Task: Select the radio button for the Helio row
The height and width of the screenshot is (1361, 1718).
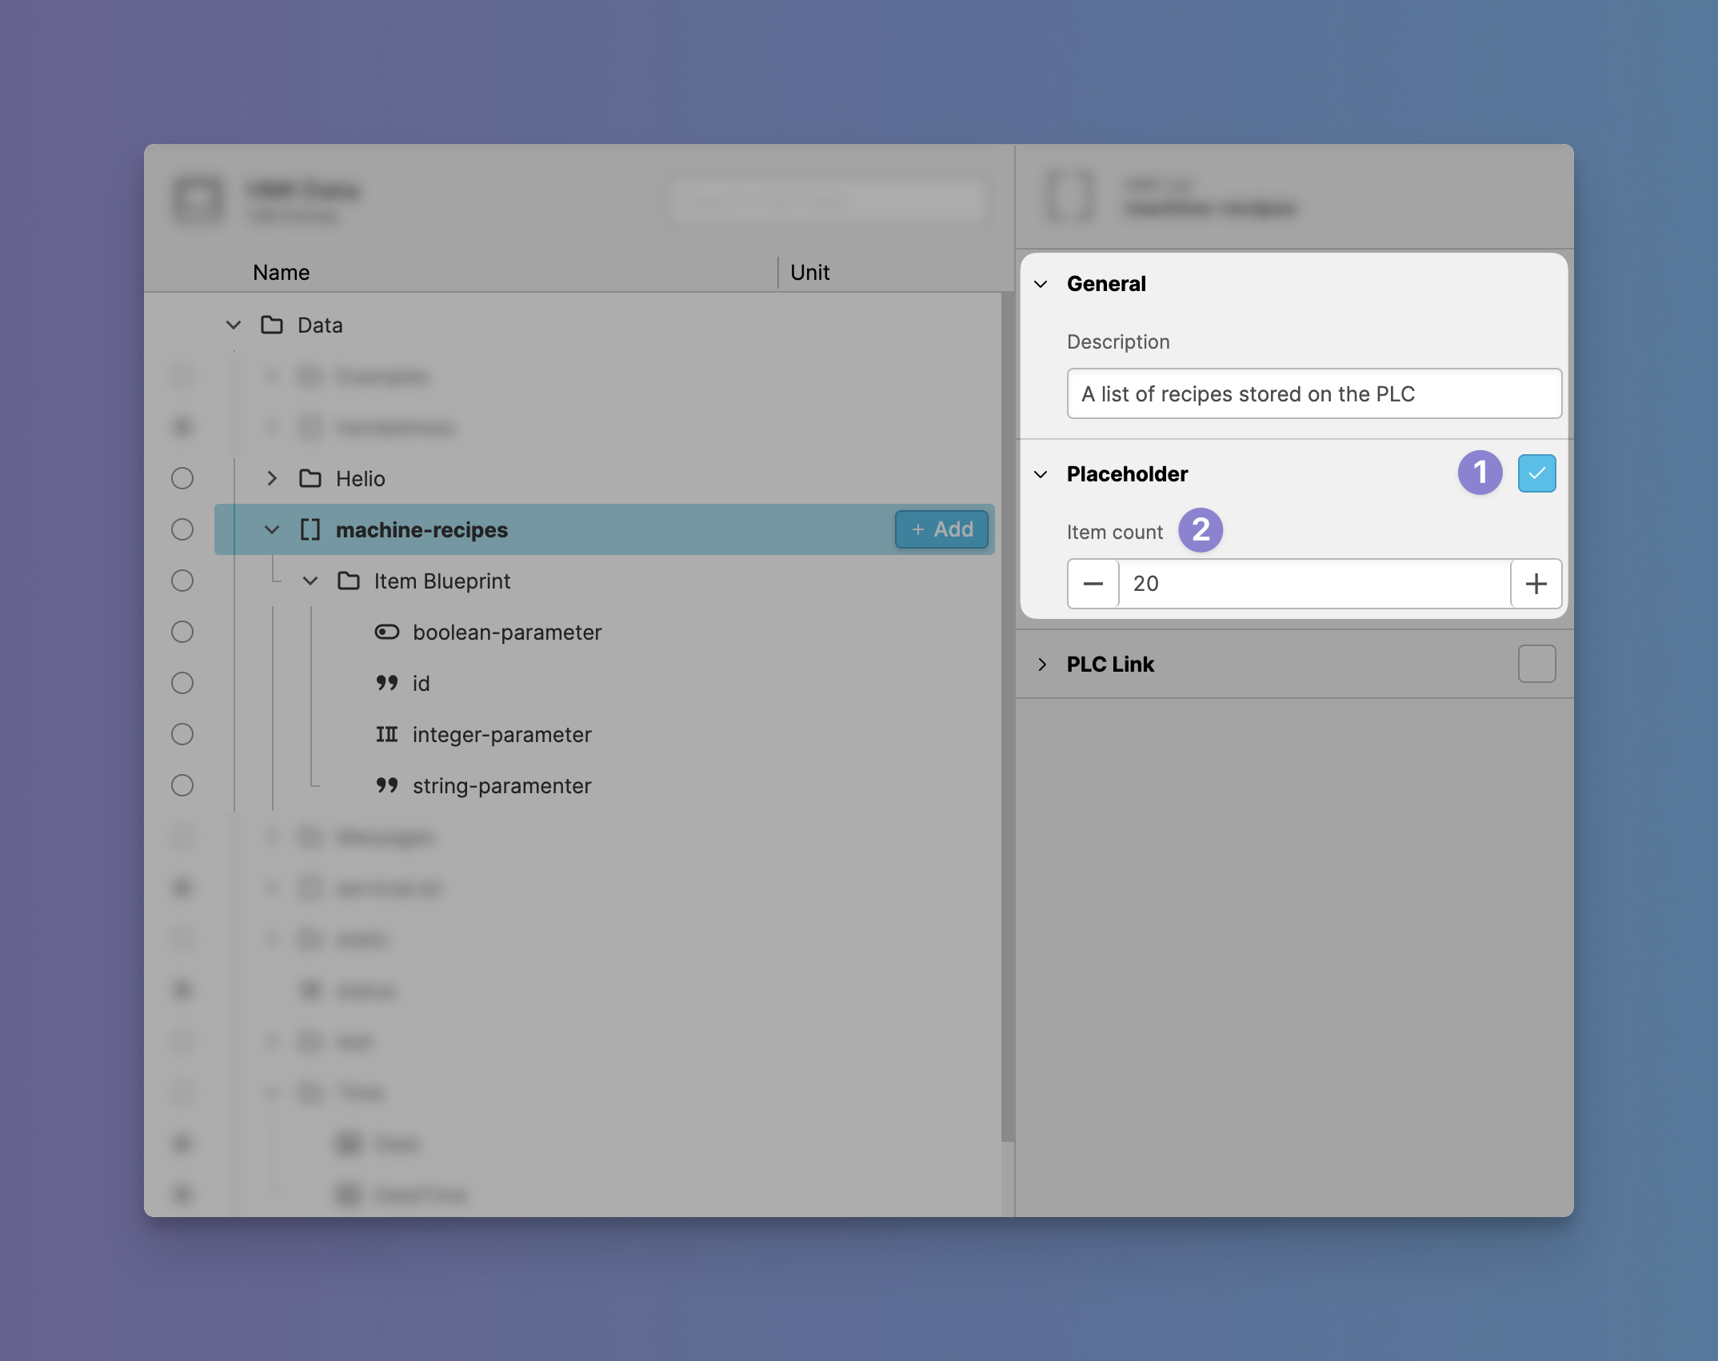Action: 182,478
